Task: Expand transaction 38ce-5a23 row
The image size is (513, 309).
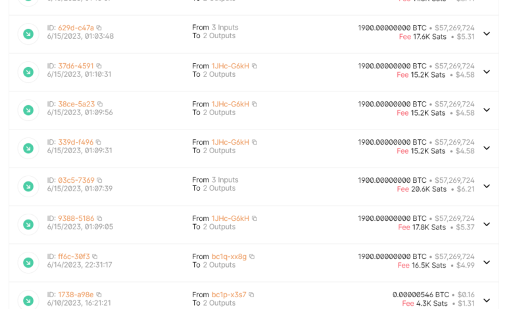Action: coord(487,110)
